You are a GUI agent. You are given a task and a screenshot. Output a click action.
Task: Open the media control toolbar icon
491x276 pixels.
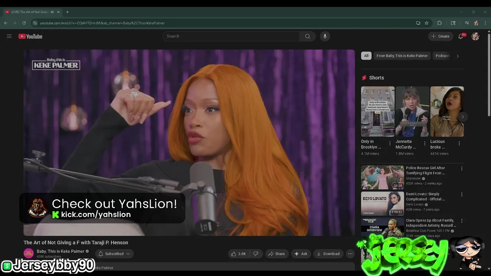[467, 23]
